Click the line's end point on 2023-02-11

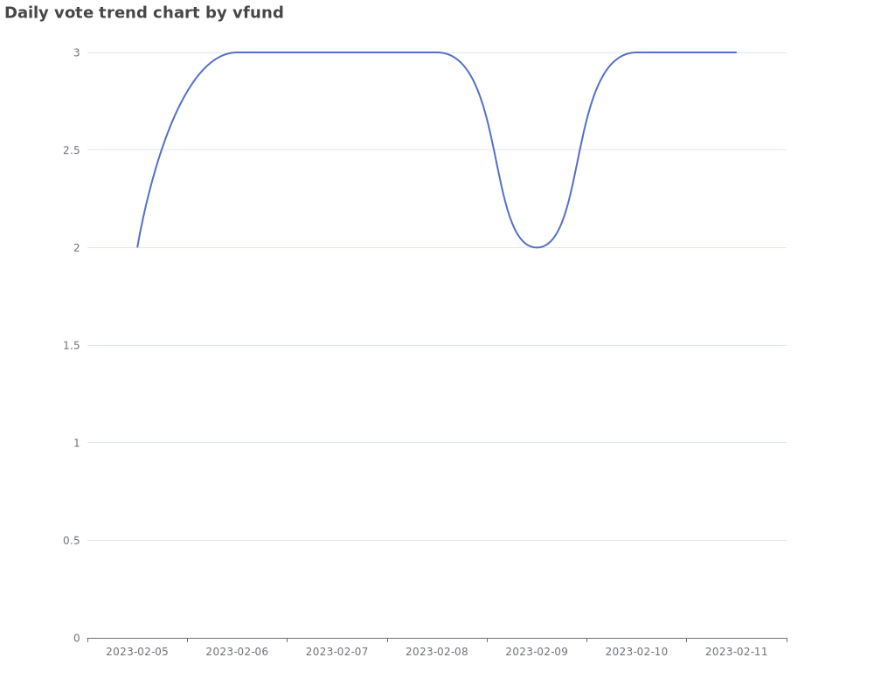point(736,52)
